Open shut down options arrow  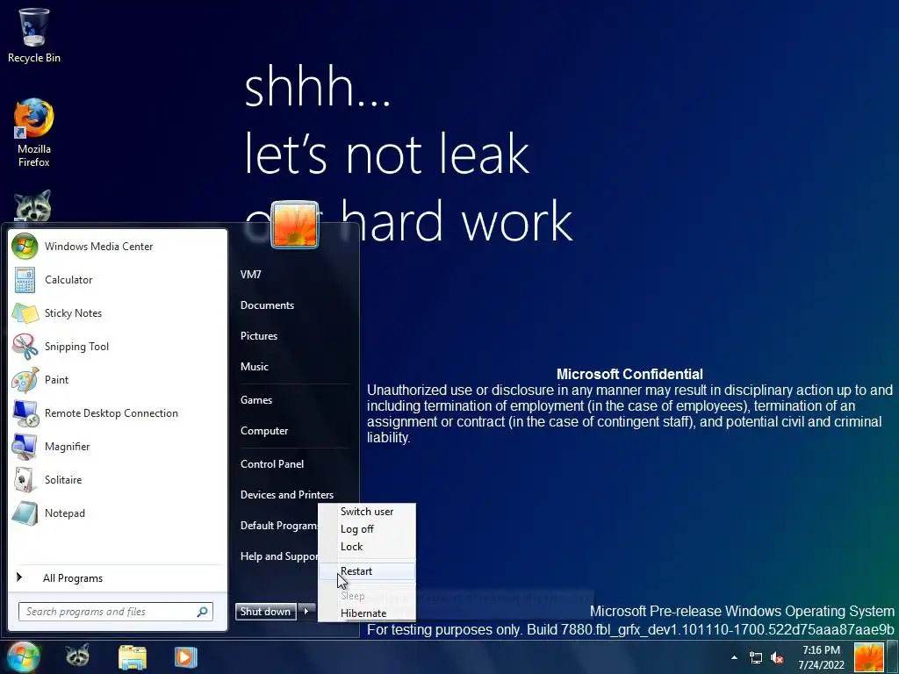click(x=306, y=612)
